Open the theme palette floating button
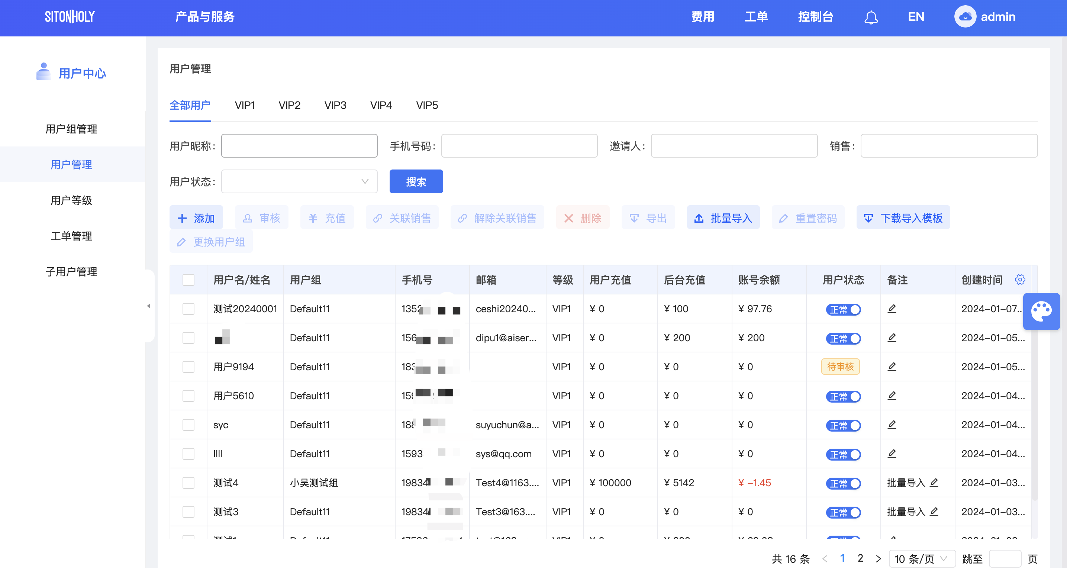 (x=1041, y=312)
